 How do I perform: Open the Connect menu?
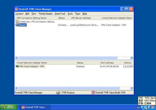tap(19, 14)
